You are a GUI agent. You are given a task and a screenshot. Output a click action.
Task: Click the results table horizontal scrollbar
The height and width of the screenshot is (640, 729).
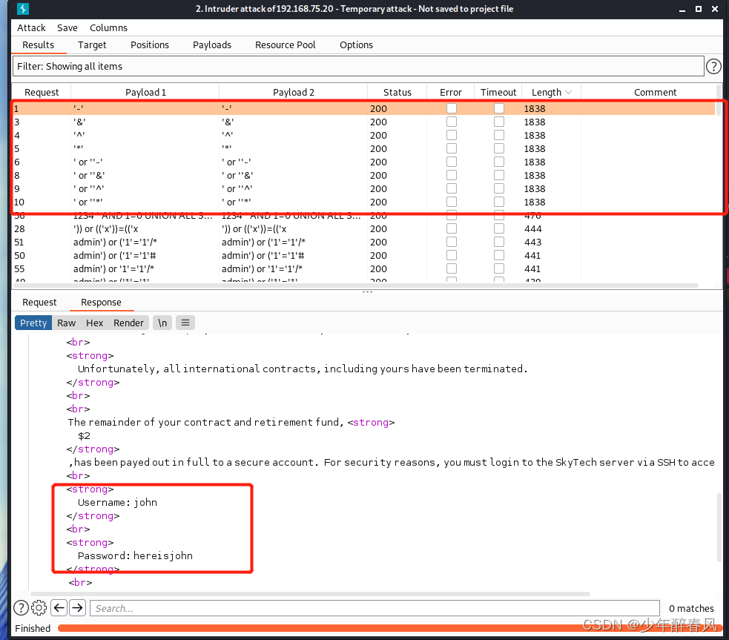point(356,286)
